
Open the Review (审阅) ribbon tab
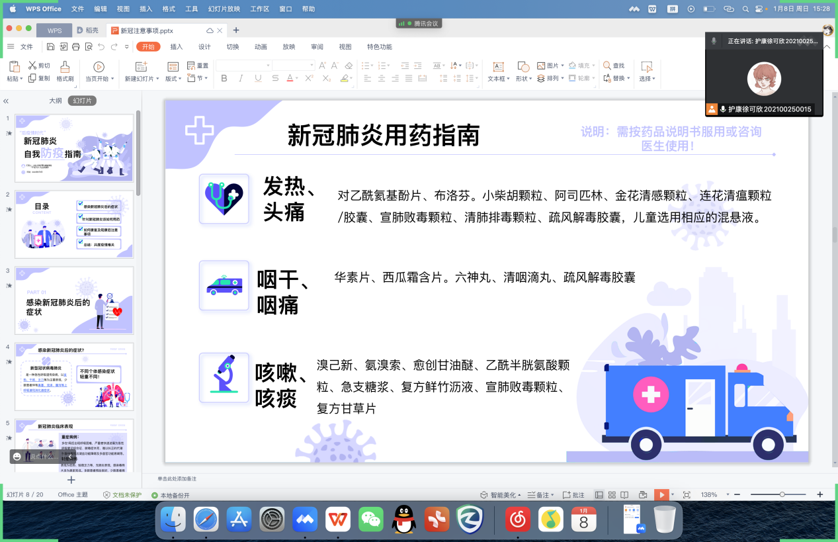[x=317, y=46]
